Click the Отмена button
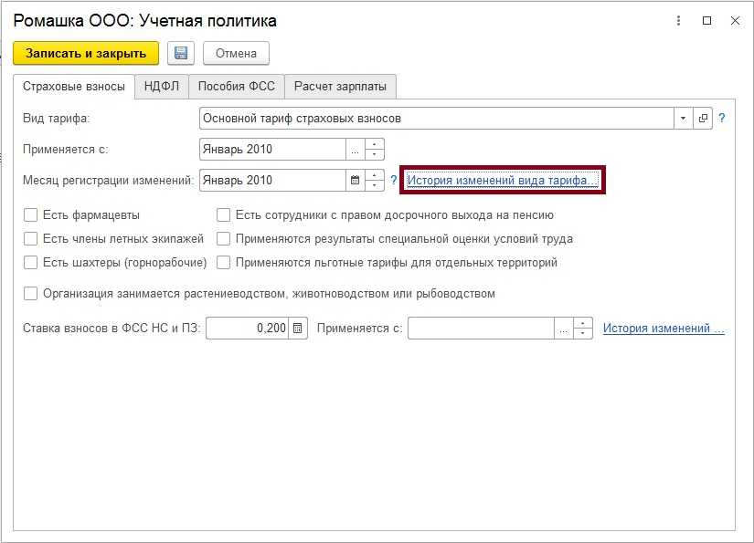 pos(236,53)
